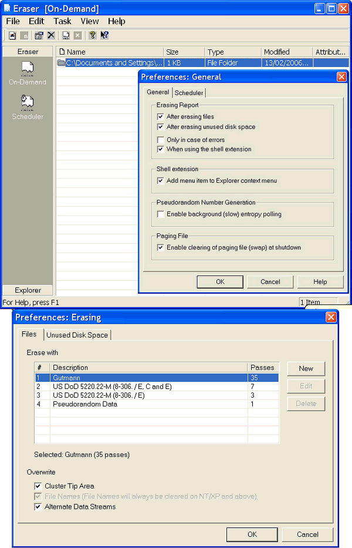Image resolution: width=352 pixels, height=548 pixels.
Task: Open task Properties toolbar icon
Action: point(39,35)
